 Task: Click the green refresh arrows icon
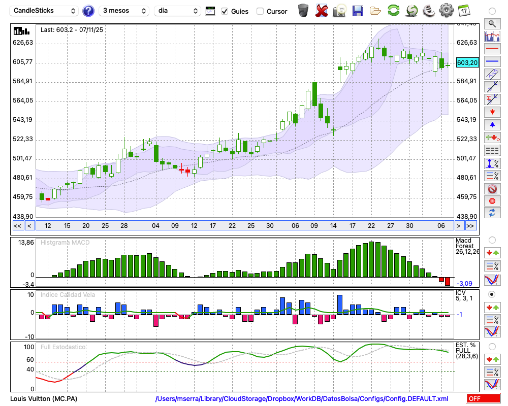(x=393, y=11)
